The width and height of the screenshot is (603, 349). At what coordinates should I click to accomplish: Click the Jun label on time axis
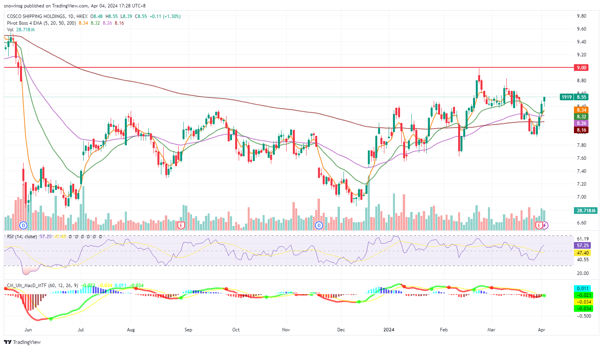coord(28,330)
